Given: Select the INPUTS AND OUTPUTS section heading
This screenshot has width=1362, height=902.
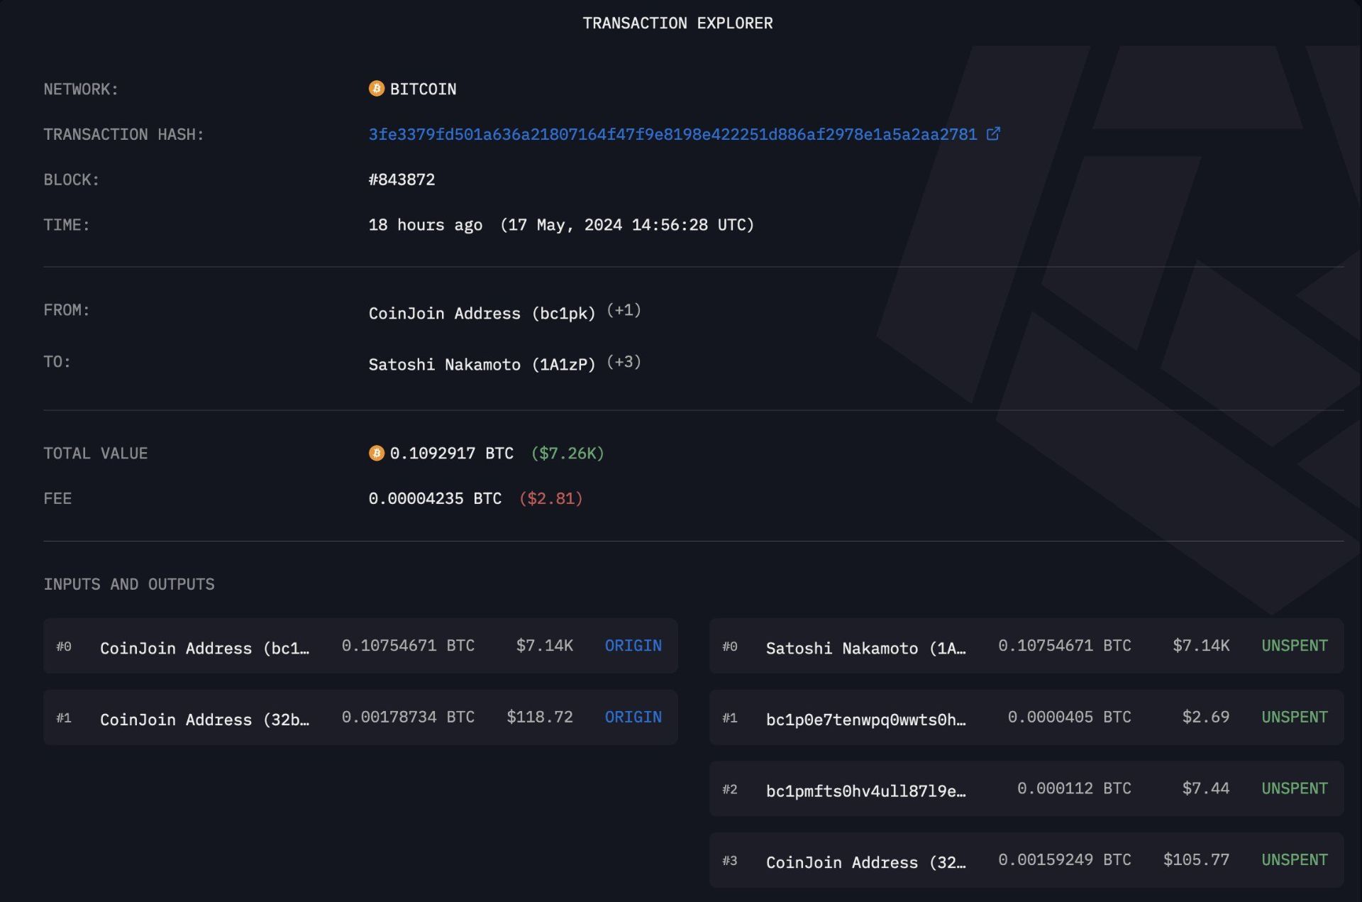Looking at the screenshot, I should coord(130,584).
